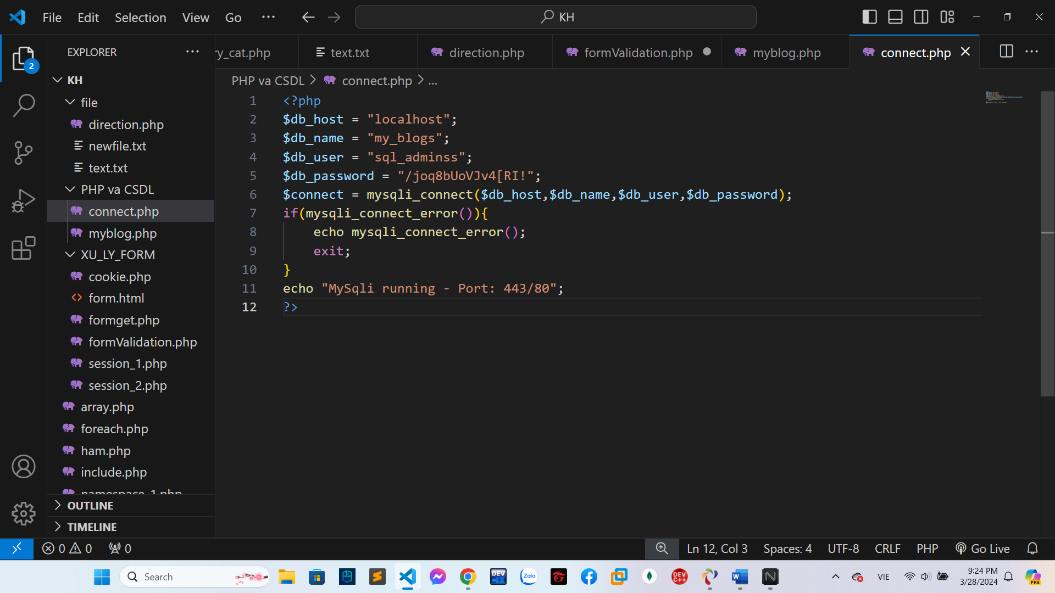The height and width of the screenshot is (593, 1055).
Task: Toggle the secondary side bar visibility
Action: click(921, 17)
